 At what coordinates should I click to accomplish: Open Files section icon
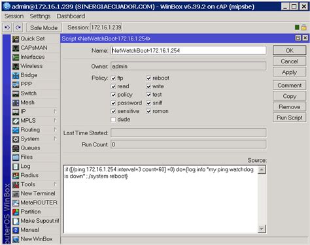pyautogui.click(x=16, y=157)
